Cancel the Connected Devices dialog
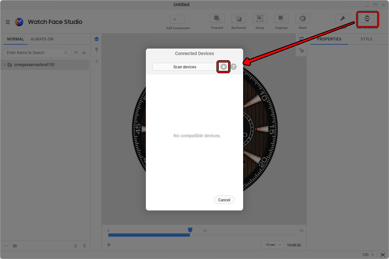 pos(224,200)
